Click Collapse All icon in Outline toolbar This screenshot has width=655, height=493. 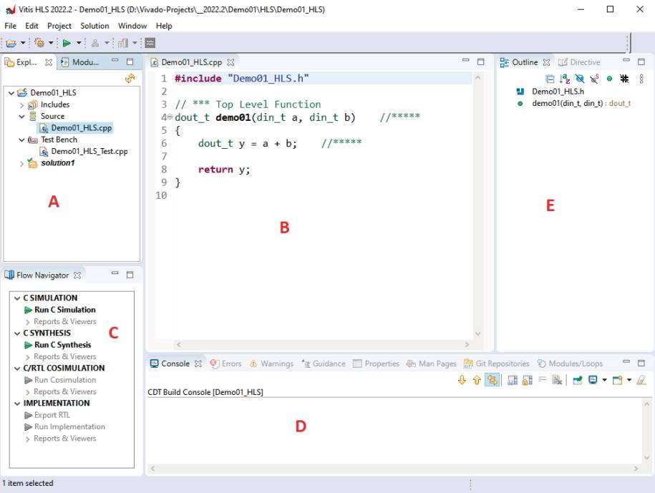coord(550,79)
